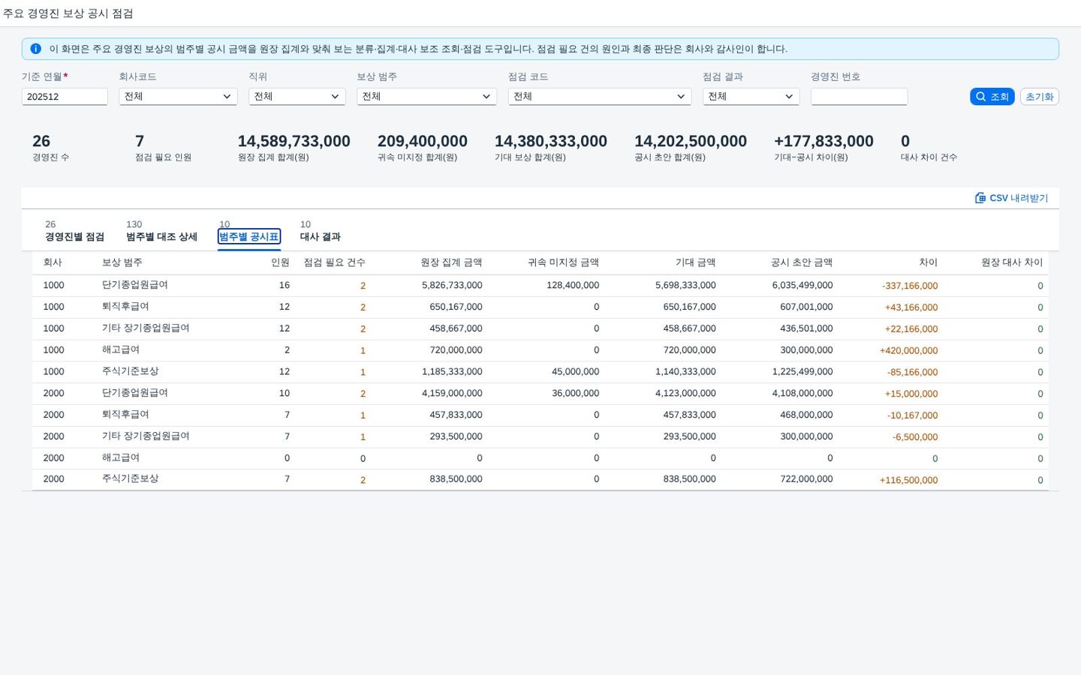Click the draft amount 722,000,000
This screenshot has width=1081, height=675.
(x=806, y=478)
